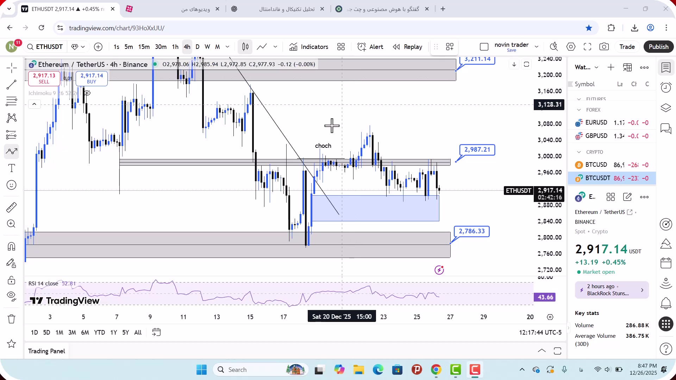Create an Alert from toolbar
676x380 pixels.
point(370,47)
